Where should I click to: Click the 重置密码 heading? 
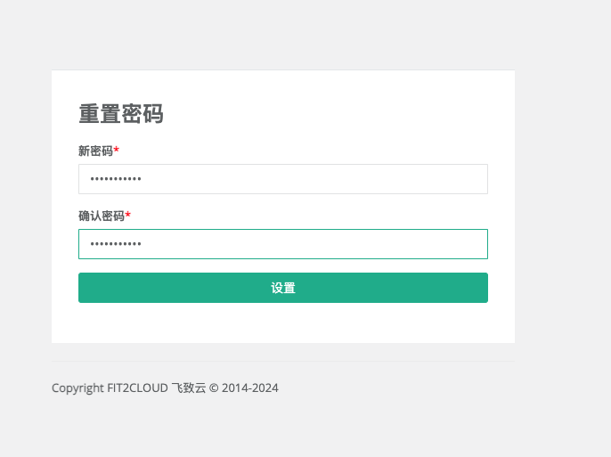[x=120, y=114]
